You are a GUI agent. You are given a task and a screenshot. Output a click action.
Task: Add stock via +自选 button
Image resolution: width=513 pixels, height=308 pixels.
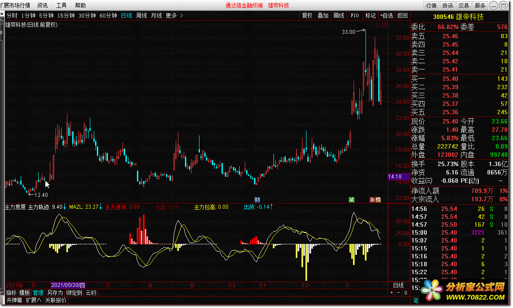(x=386, y=15)
